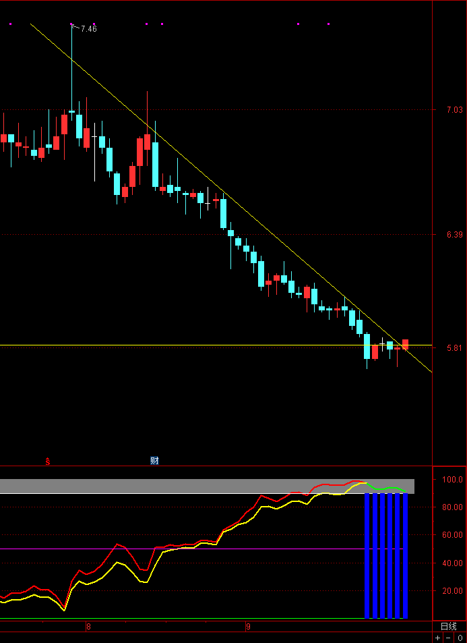
Task: Click month 8 on the date axis
Action: [x=88, y=627]
